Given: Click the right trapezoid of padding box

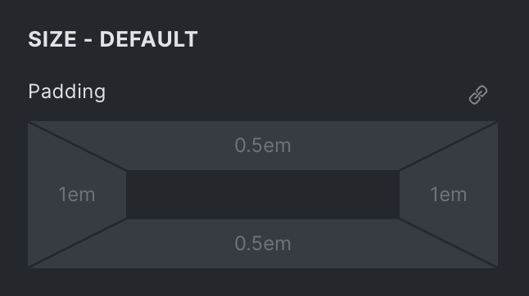Looking at the screenshot, I should pyautogui.click(x=449, y=195).
